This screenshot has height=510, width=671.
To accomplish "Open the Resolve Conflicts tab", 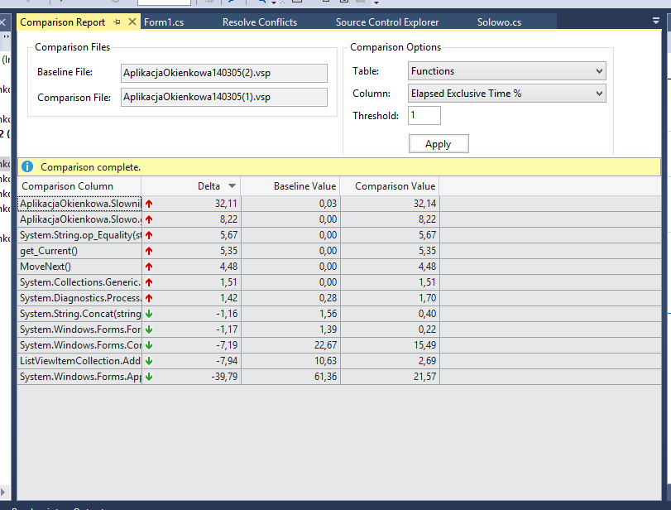I will [259, 22].
